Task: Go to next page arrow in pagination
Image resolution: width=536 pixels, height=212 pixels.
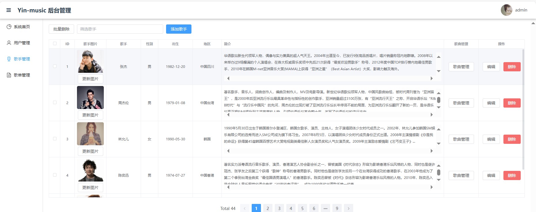Action: 349,208
